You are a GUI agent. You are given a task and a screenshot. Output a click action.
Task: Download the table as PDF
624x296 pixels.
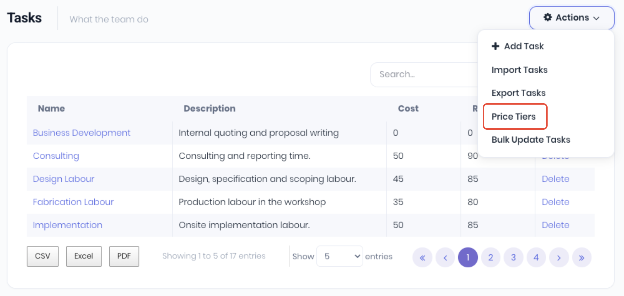click(124, 256)
